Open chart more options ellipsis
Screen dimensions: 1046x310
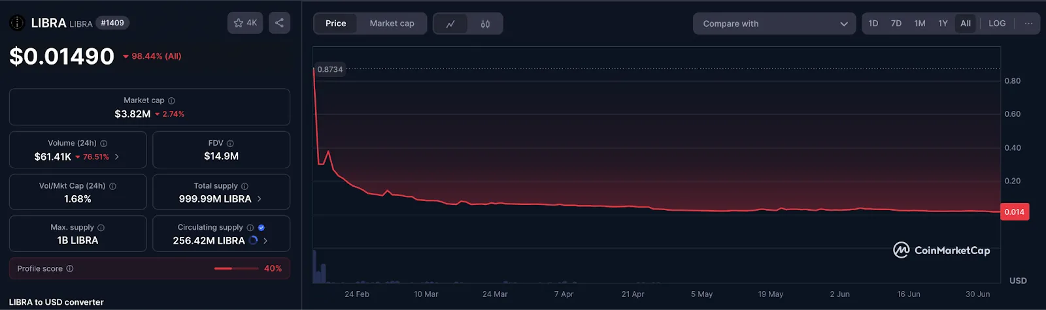click(1028, 23)
